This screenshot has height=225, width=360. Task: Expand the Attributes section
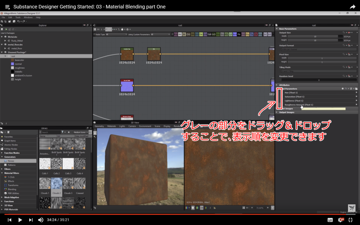tap(277, 85)
